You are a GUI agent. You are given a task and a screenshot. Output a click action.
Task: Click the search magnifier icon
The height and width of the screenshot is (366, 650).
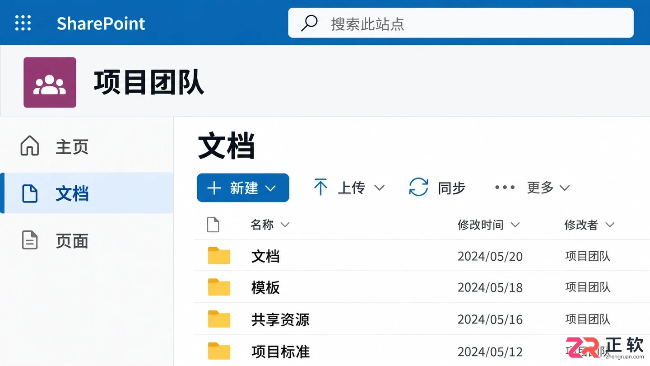[310, 23]
